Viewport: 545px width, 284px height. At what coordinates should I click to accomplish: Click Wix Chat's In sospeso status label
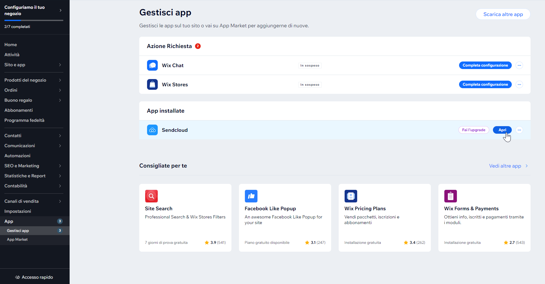point(310,66)
